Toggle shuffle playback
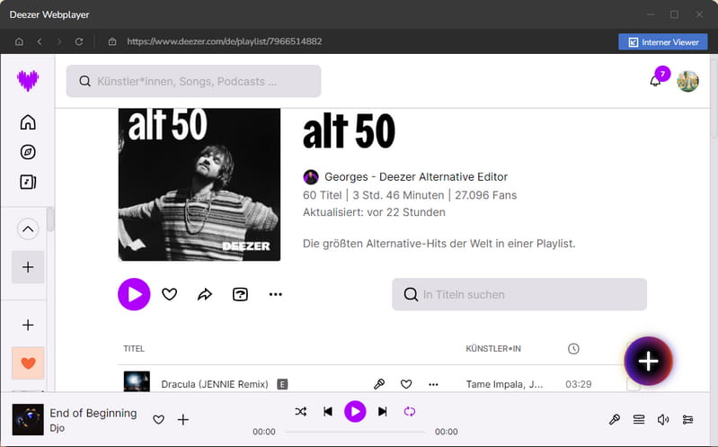Viewport: 718px width, 447px height. pos(301,412)
